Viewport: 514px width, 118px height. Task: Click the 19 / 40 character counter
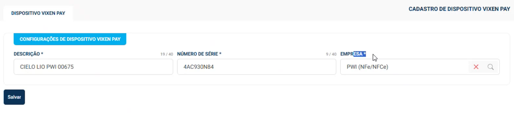point(166,54)
